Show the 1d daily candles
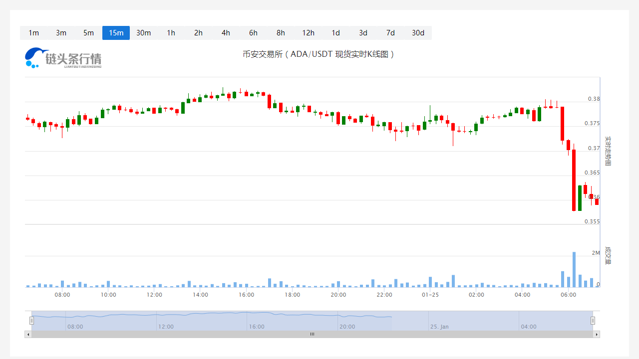The image size is (639, 359). click(335, 33)
